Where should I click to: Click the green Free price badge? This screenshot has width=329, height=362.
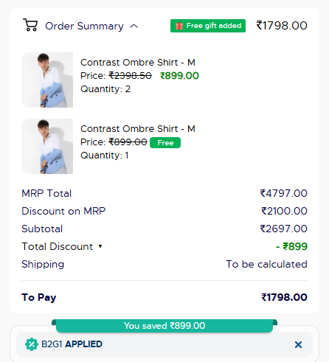coord(165,143)
